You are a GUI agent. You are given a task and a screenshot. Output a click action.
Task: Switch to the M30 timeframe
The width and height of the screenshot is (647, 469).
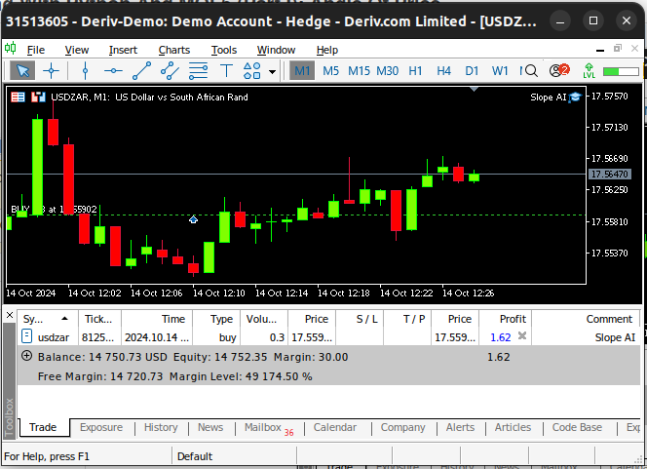click(x=388, y=71)
